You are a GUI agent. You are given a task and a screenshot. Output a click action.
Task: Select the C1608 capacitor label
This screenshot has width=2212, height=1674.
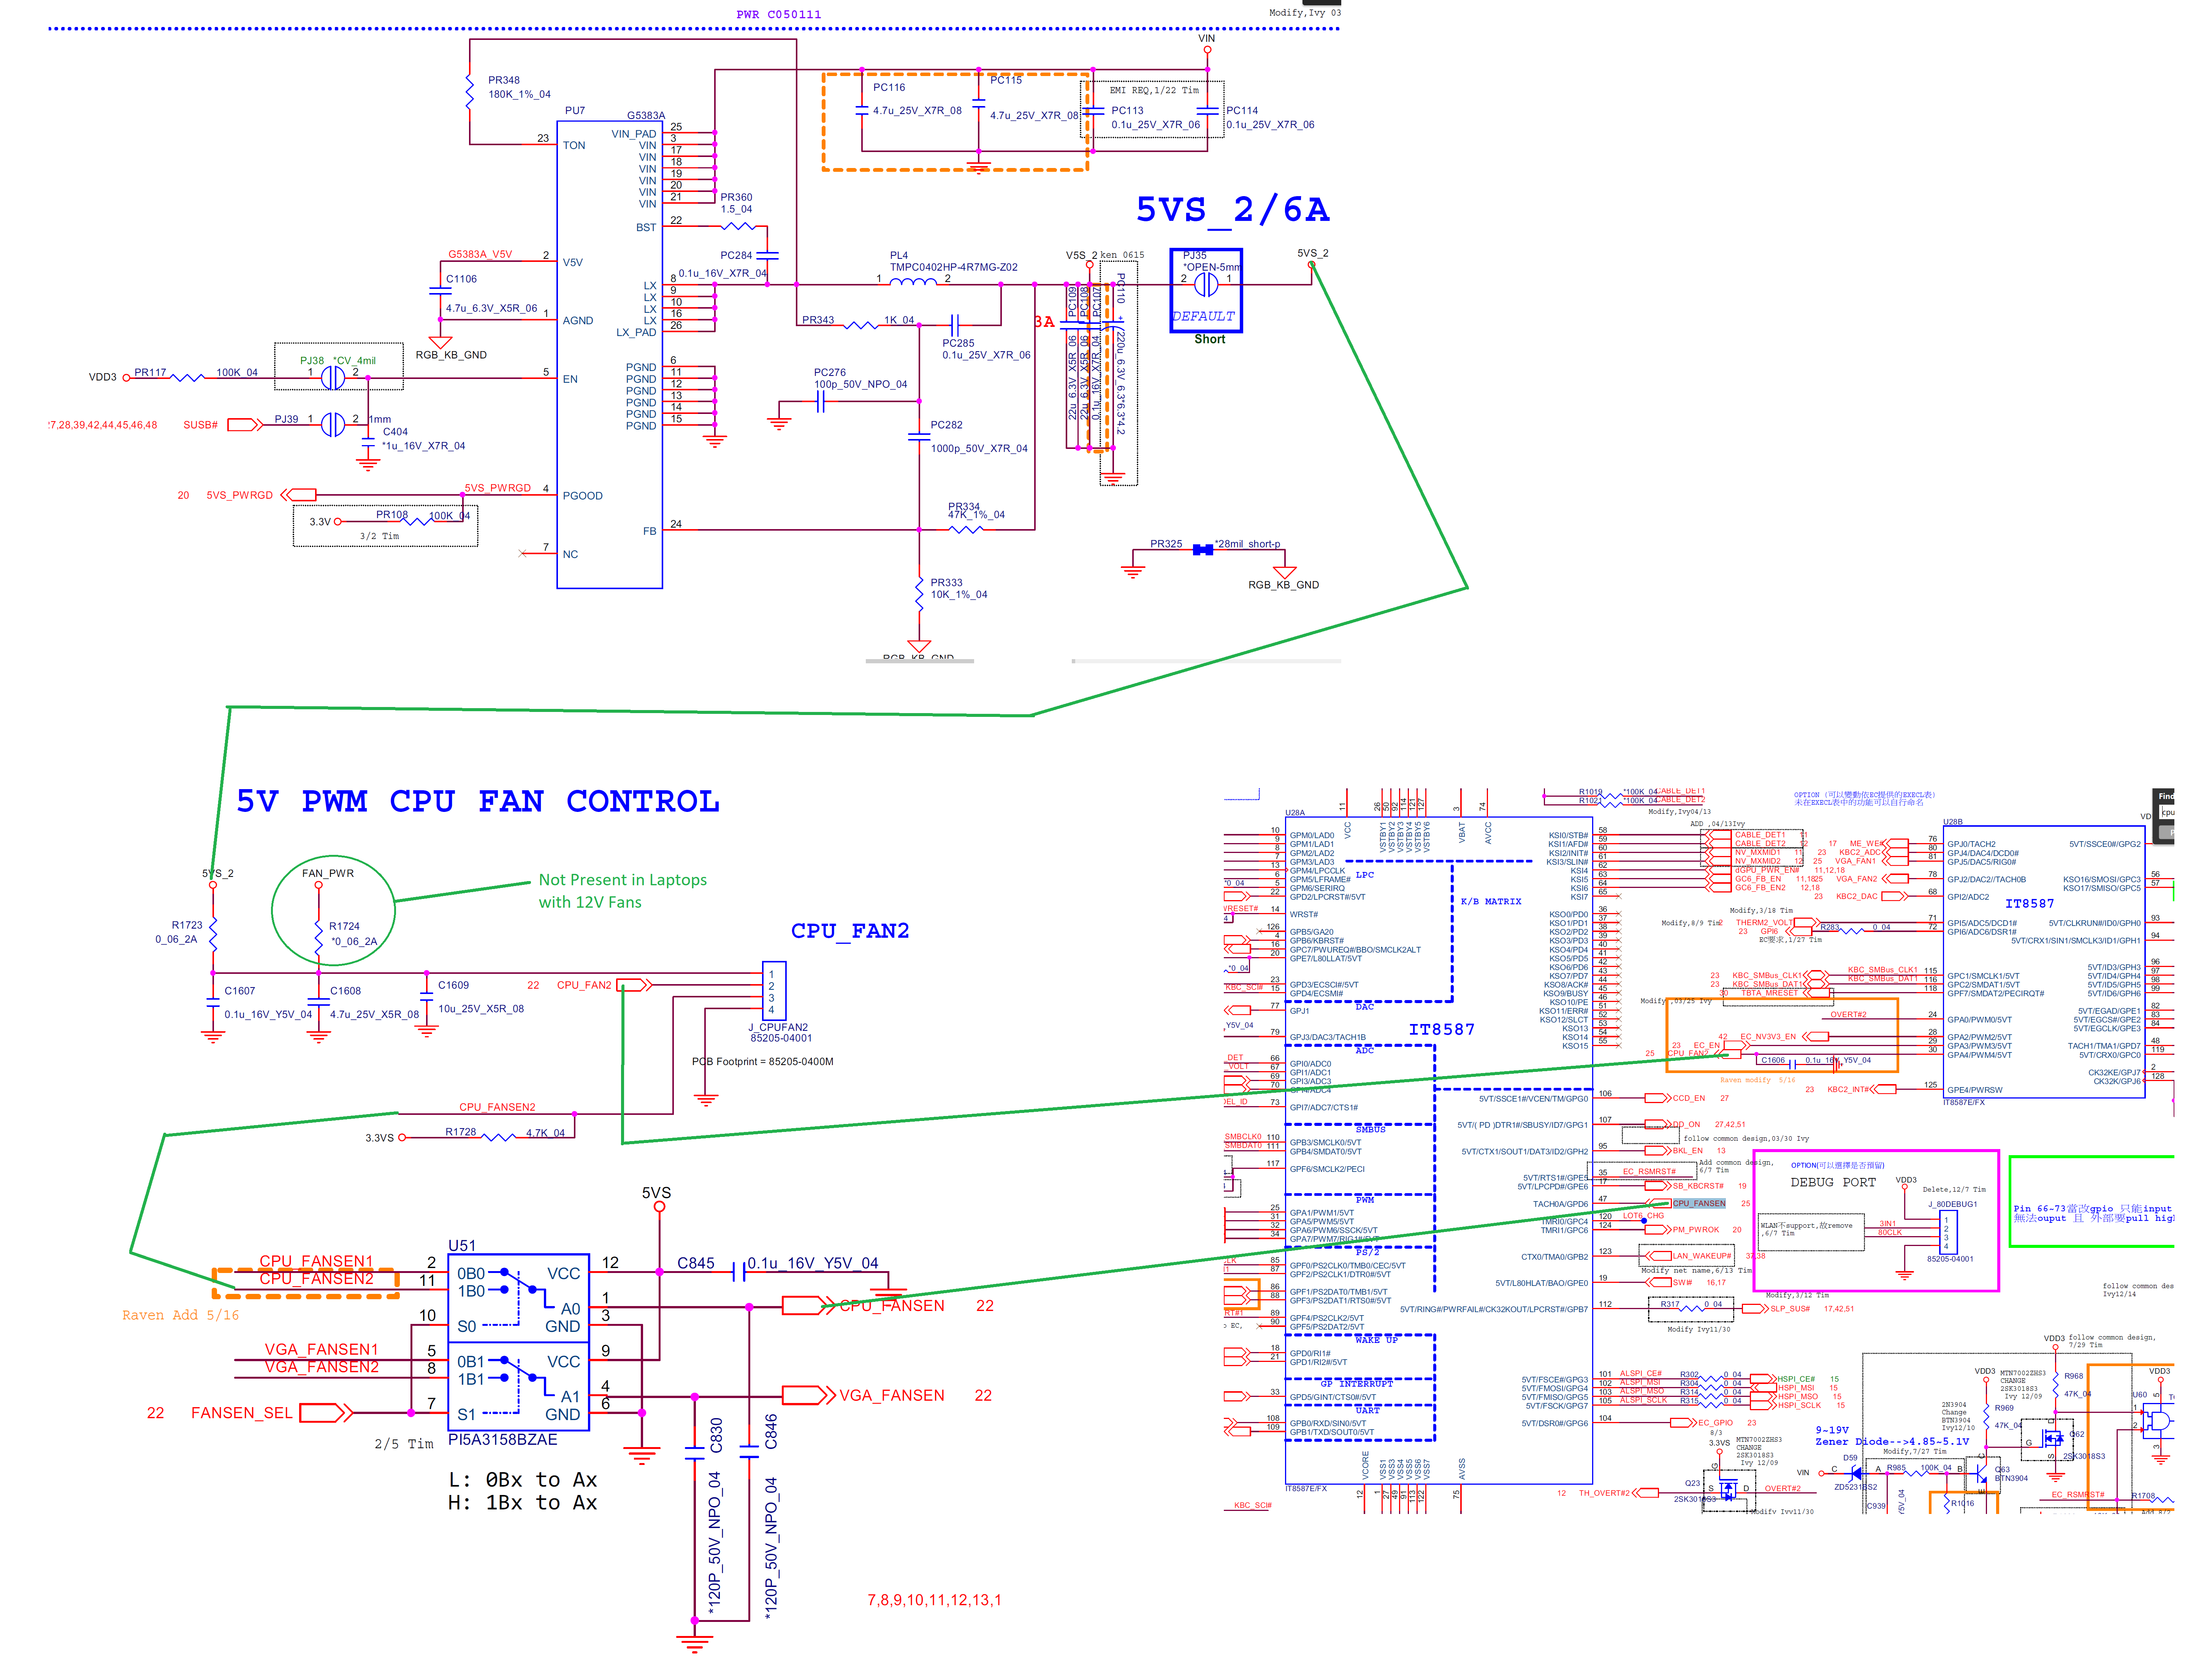(x=346, y=991)
